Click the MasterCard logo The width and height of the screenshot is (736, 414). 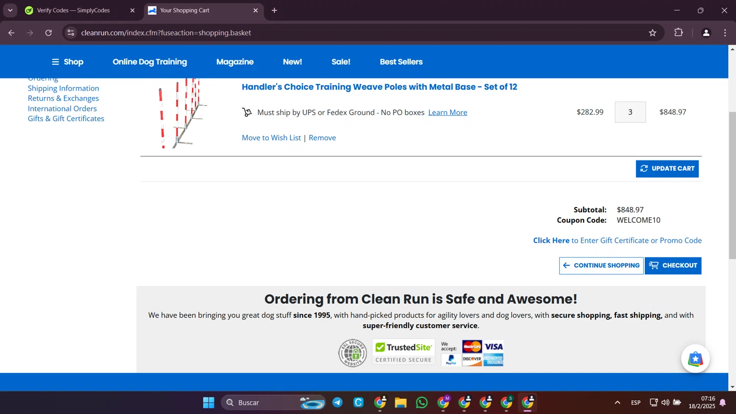coord(472,346)
